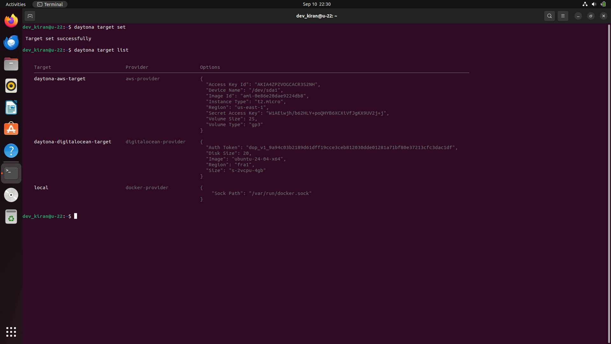Restore the terminal window size

click(591, 16)
